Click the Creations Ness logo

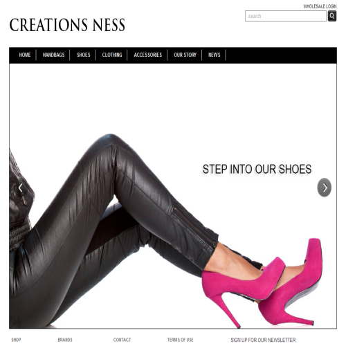(x=67, y=25)
